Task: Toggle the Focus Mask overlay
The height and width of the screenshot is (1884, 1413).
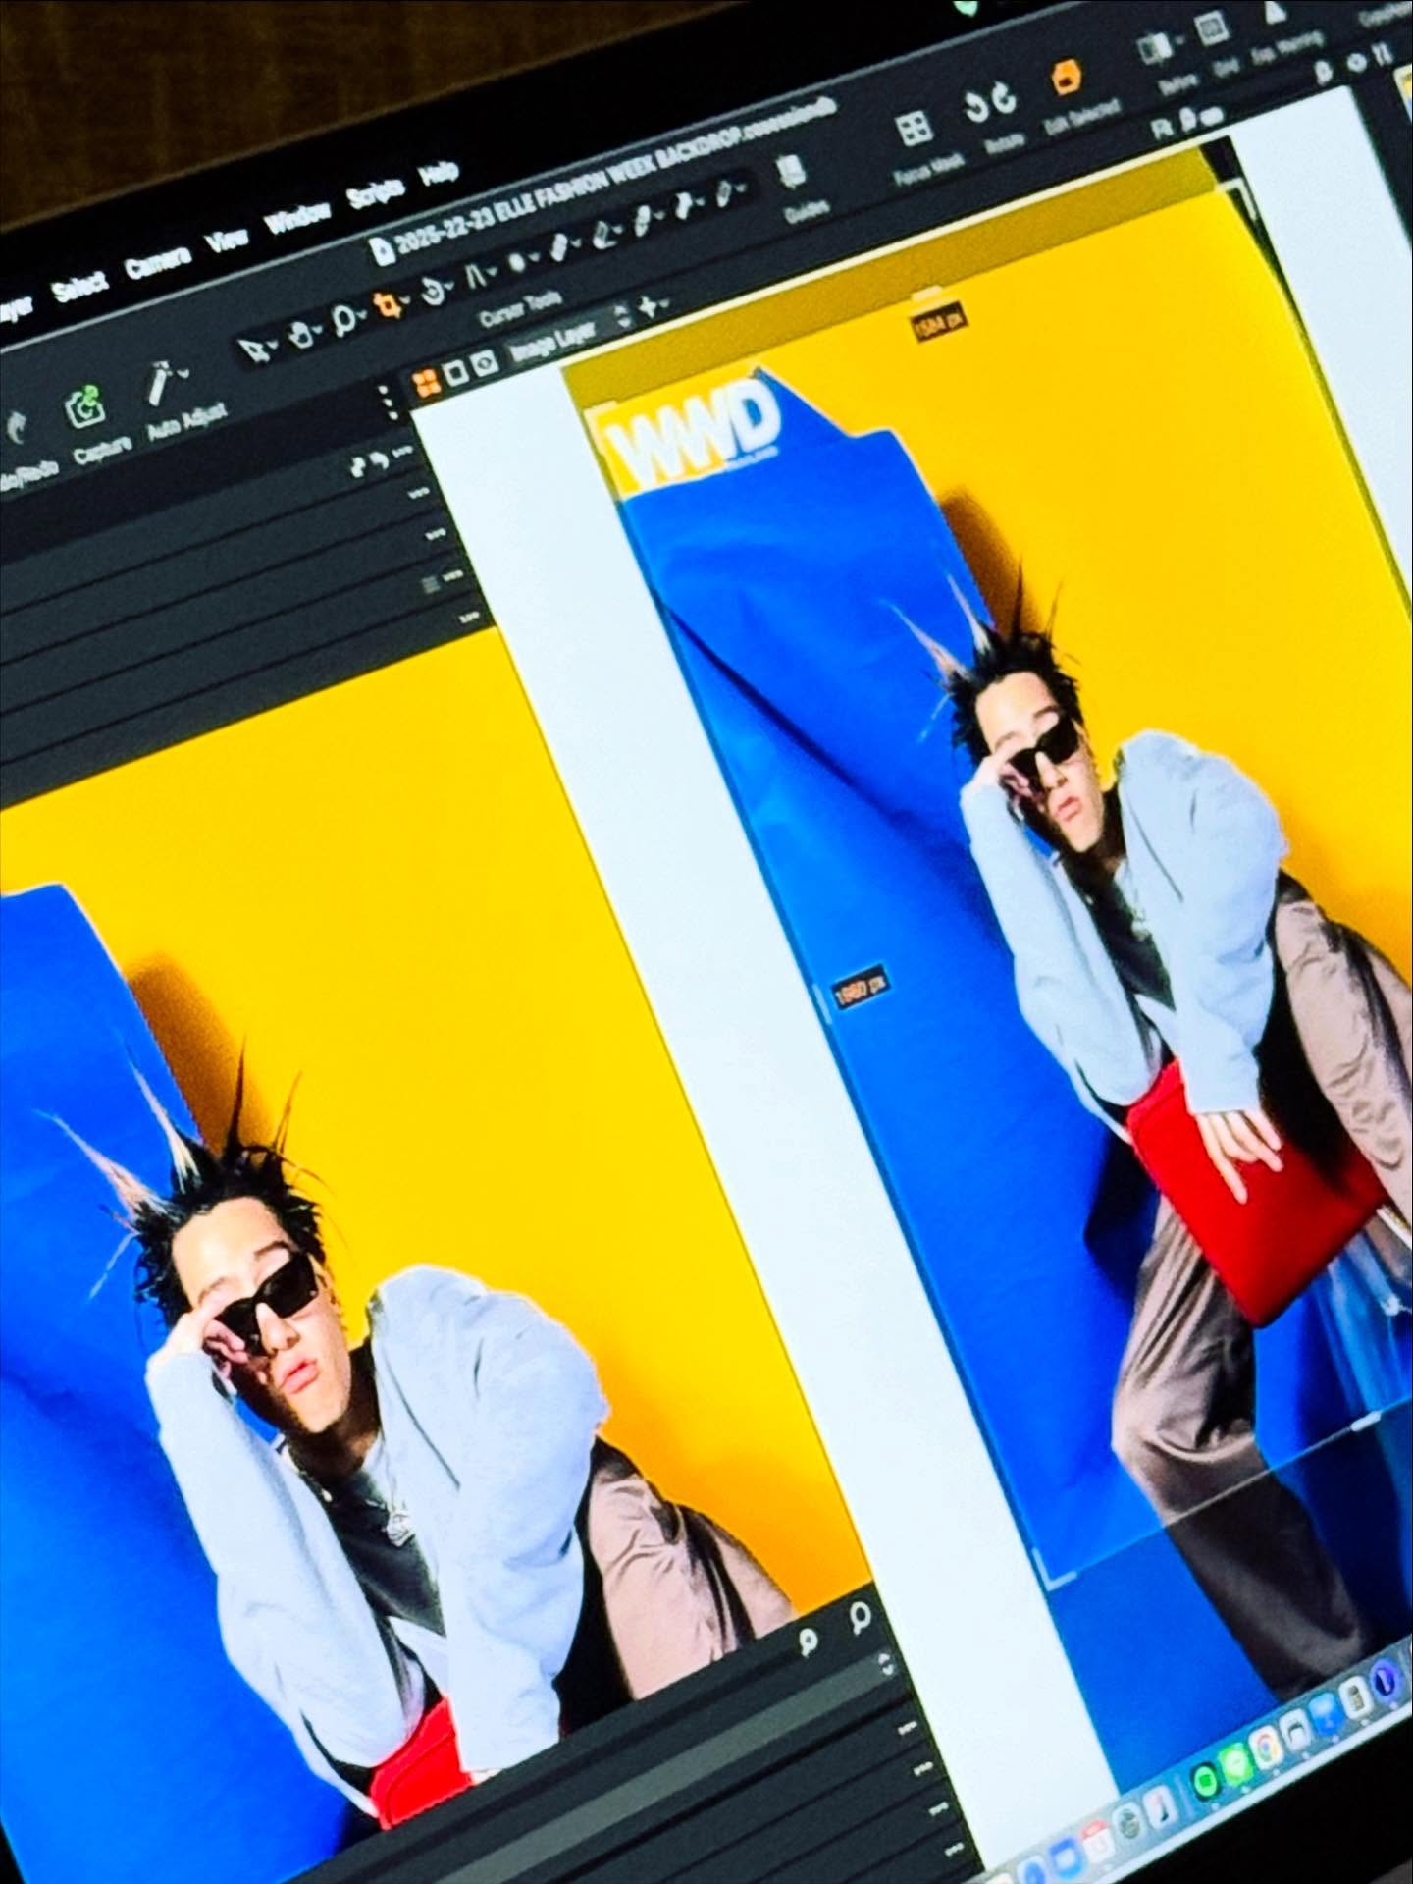Action: (x=915, y=128)
